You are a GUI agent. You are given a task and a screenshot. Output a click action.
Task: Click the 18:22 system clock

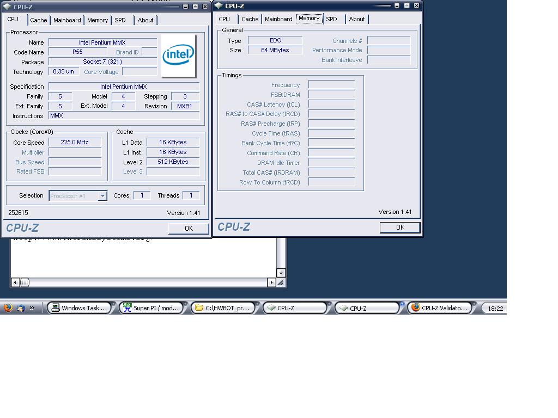495,309
